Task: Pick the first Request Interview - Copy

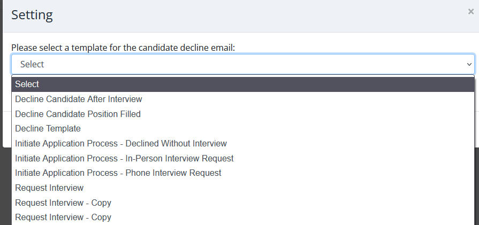Action: [63, 203]
